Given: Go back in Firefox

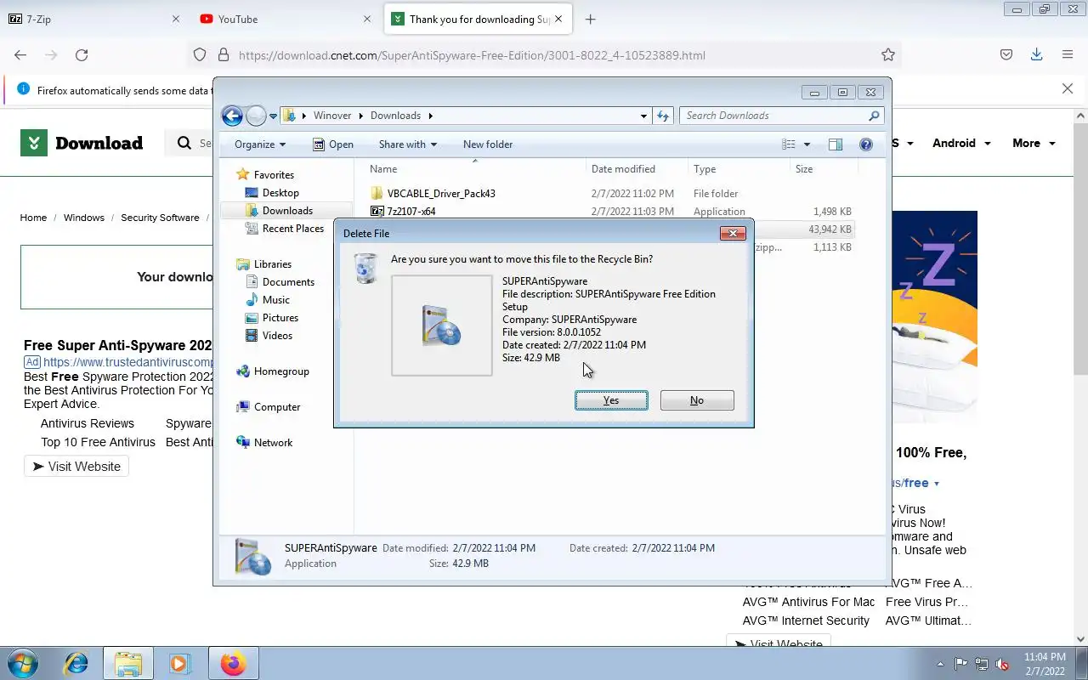Looking at the screenshot, I should click(20, 55).
